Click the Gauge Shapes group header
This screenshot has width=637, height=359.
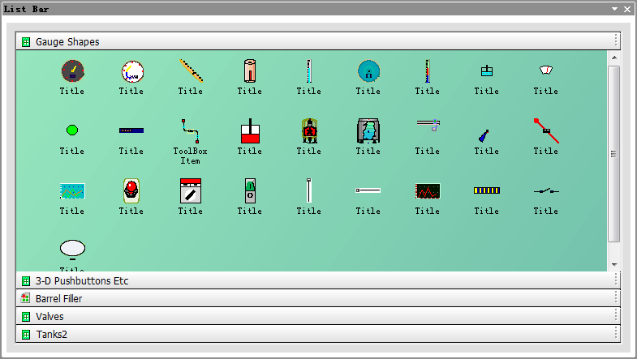[x=67, y=41]
